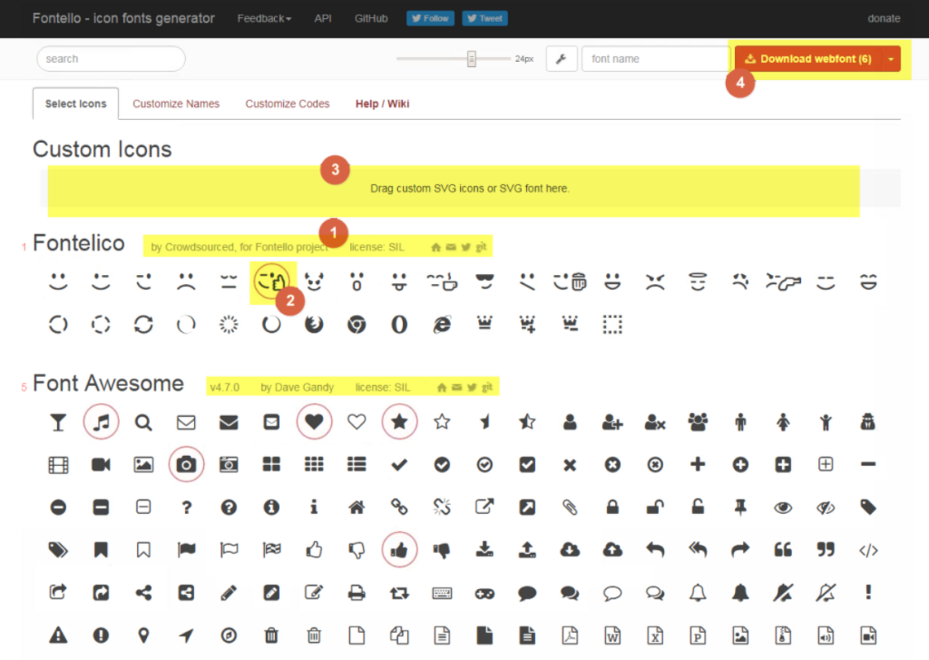Click the Download webfont (6) button

[x=808, y=59]
